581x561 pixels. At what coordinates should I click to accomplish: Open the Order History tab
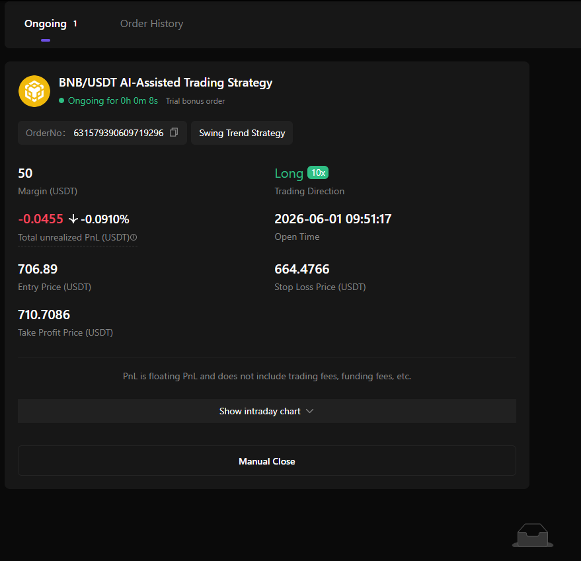coord(151,24)
